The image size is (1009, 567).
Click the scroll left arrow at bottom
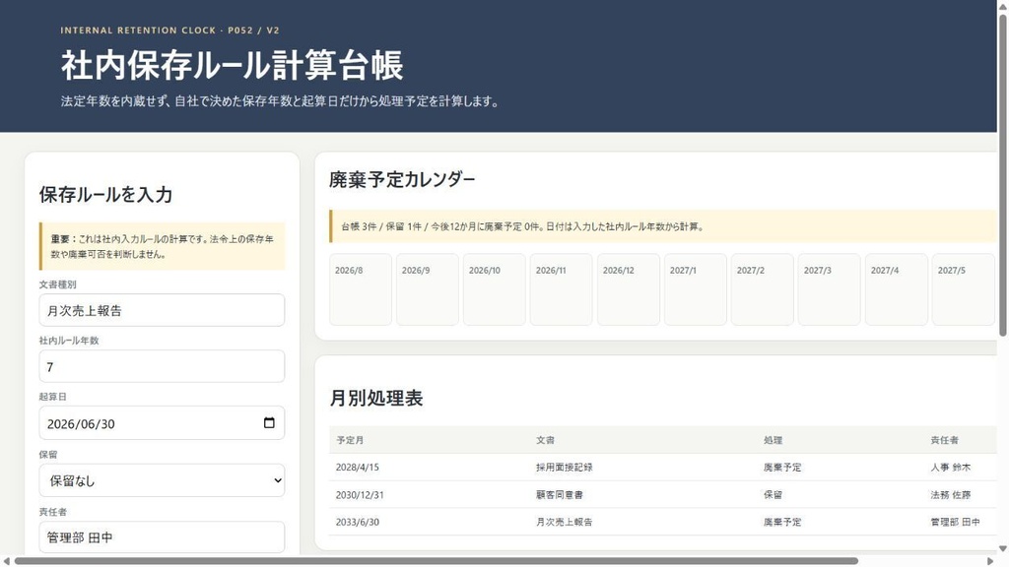tap(7, 561)
